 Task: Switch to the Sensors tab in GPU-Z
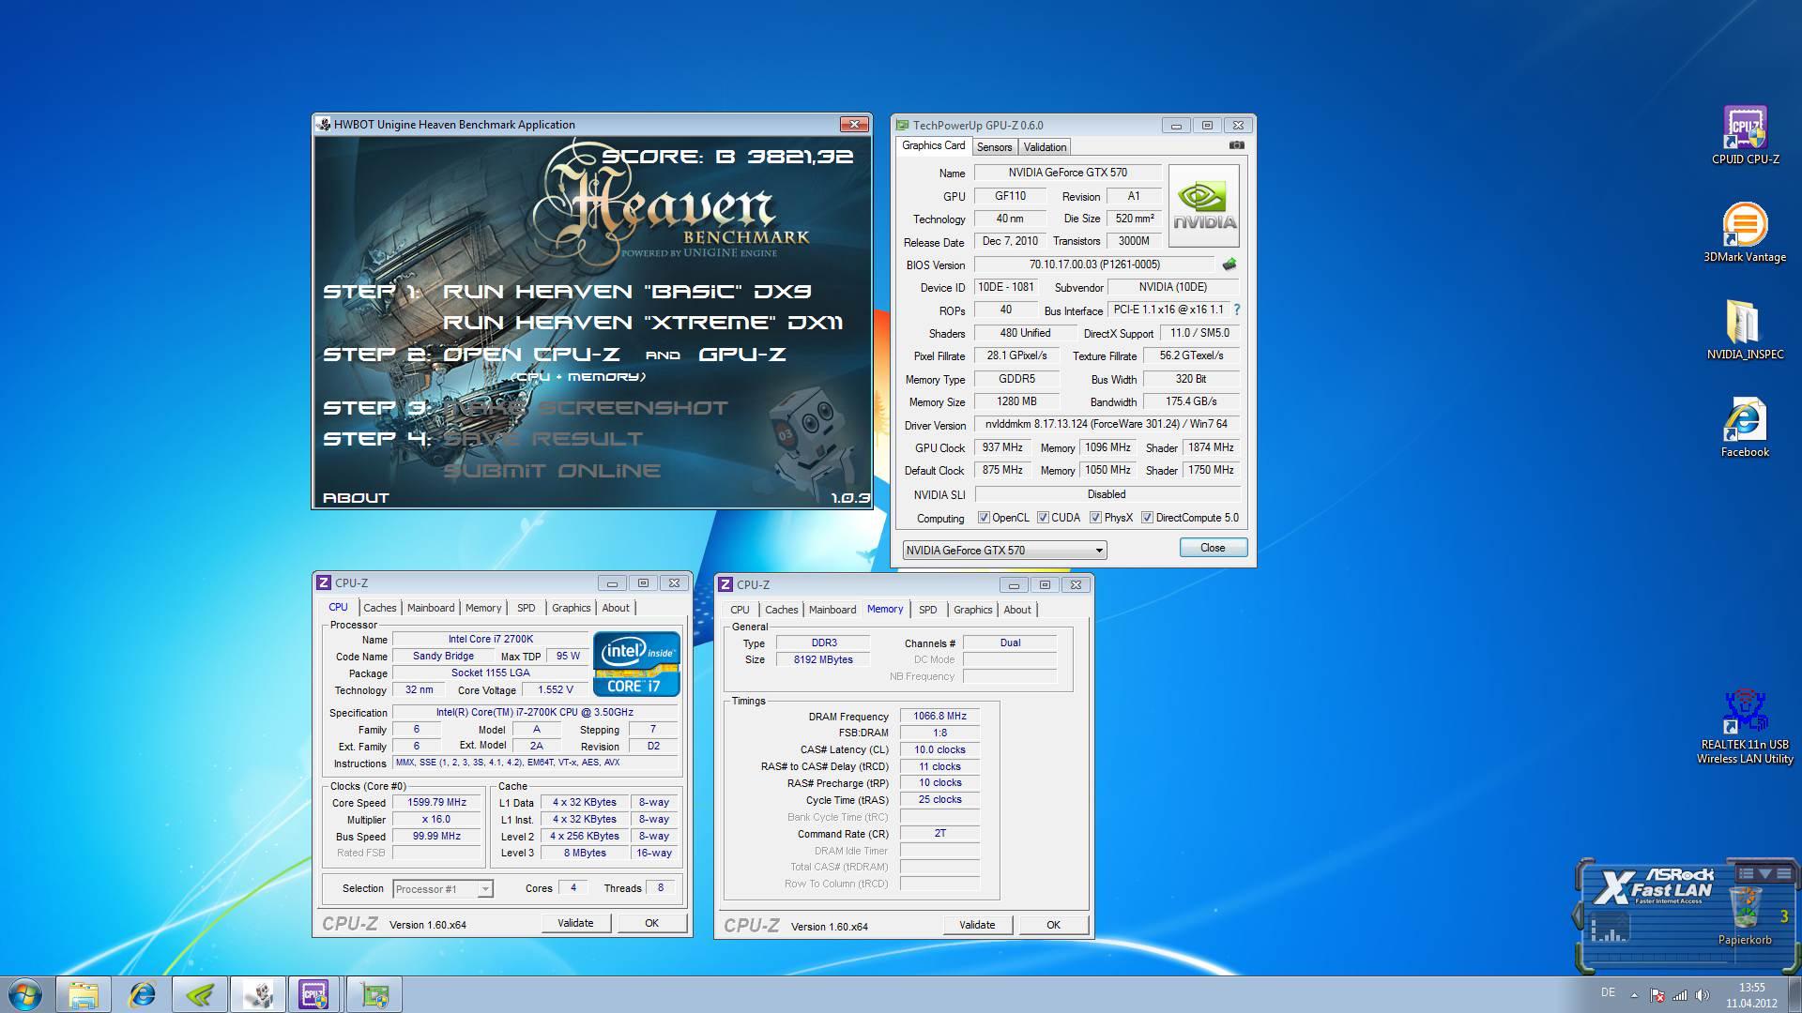point(994,147)
